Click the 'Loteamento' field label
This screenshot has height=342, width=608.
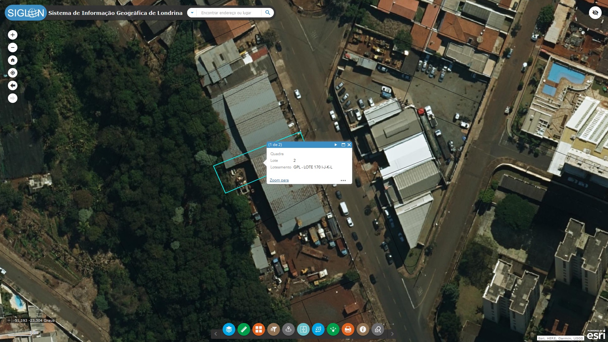point(281,167)
